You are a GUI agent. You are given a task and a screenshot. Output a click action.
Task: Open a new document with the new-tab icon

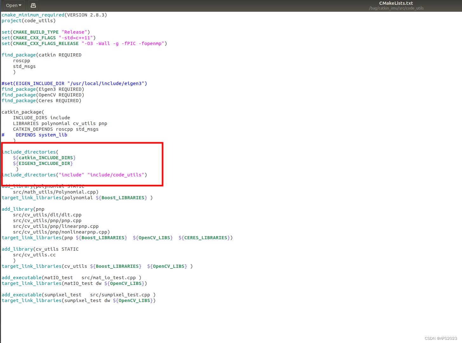pyautogui.click(x=33, y=5)
